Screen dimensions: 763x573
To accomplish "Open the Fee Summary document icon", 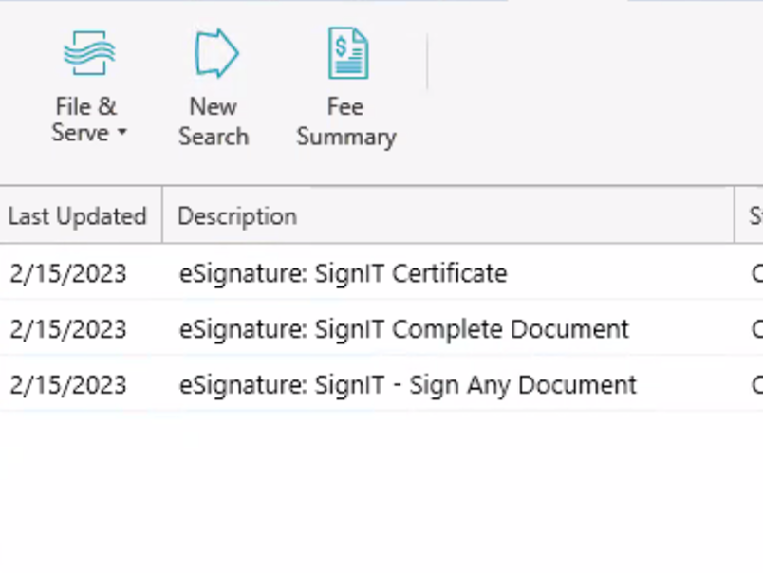I will [x=347, y=53].
